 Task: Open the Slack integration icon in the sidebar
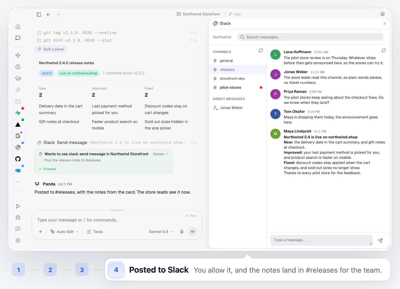click(x=18, y=147)
